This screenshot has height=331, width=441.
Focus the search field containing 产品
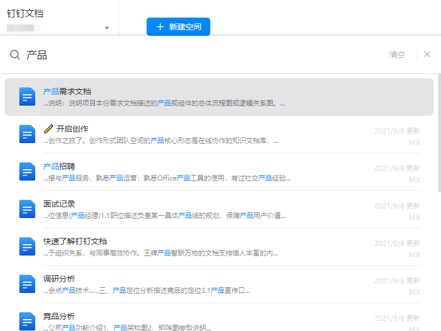pos(197,55)
